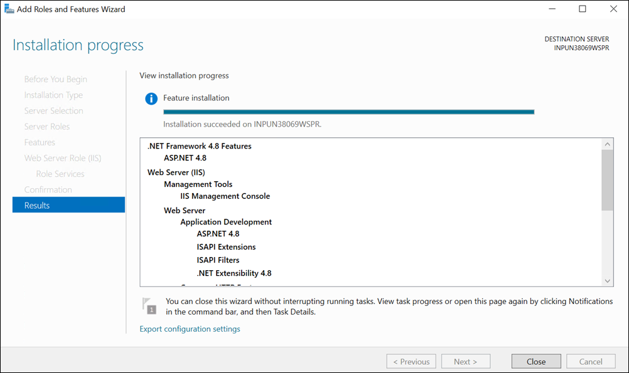Go to the Role Services step
Screen dimensions: 629x373
[60, 174]
